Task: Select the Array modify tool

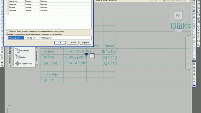Action: coord(194,14)
